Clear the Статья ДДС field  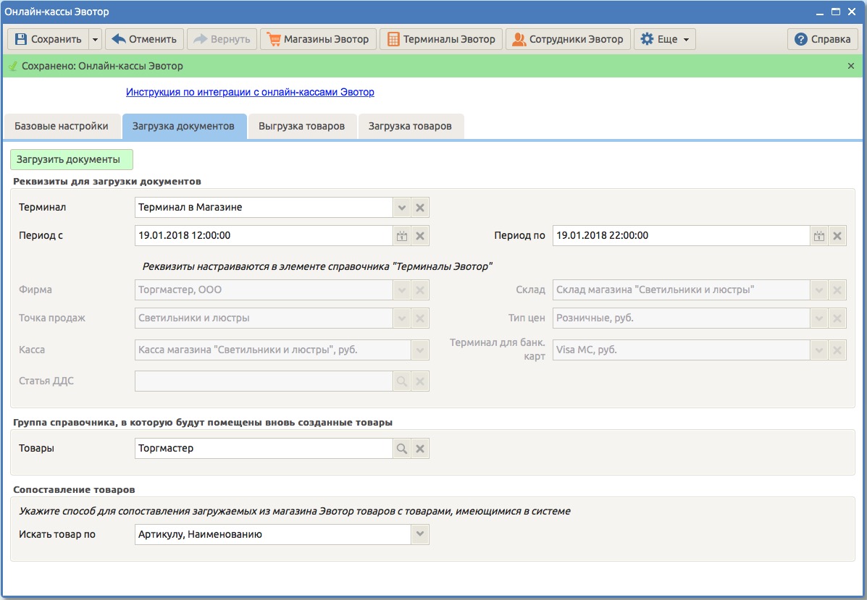click(420, 381)
